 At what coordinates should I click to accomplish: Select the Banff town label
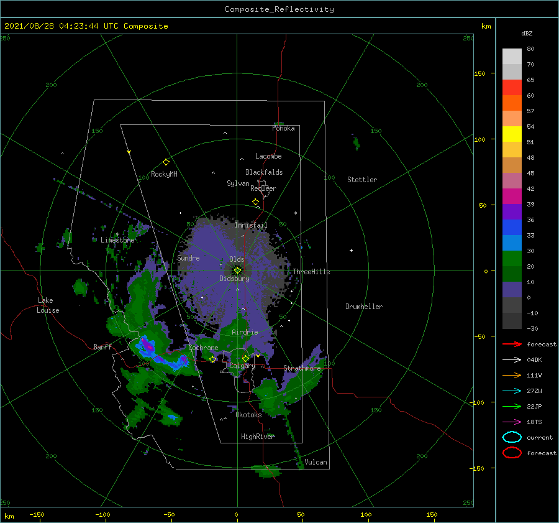(102, 346)
